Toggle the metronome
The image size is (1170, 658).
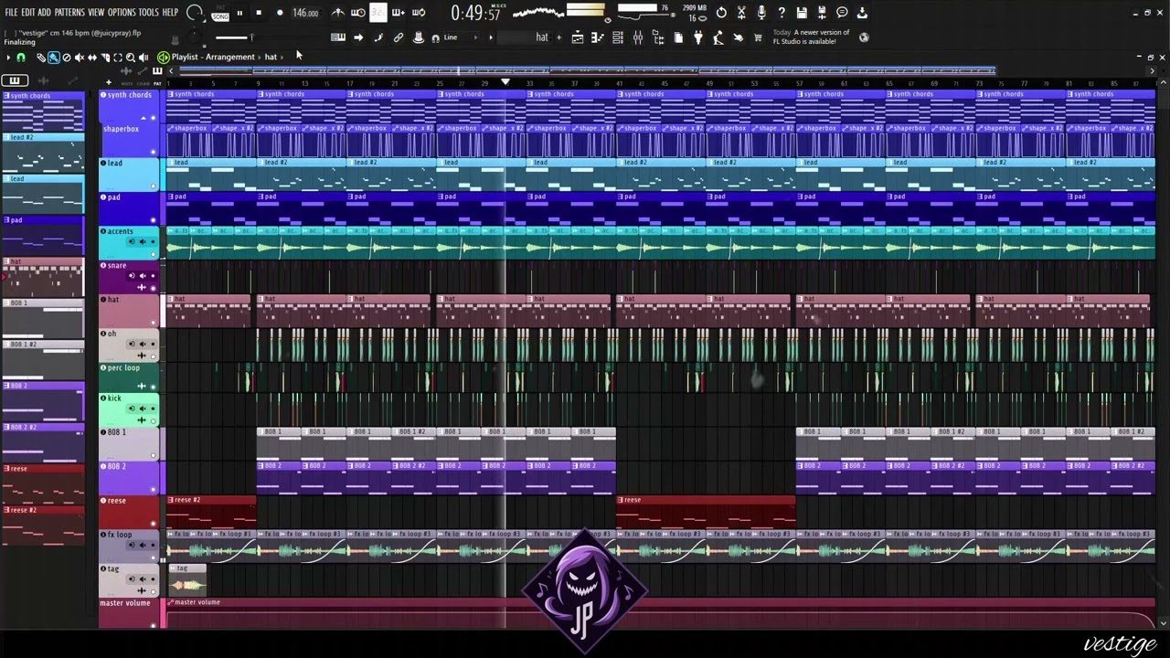338,13
